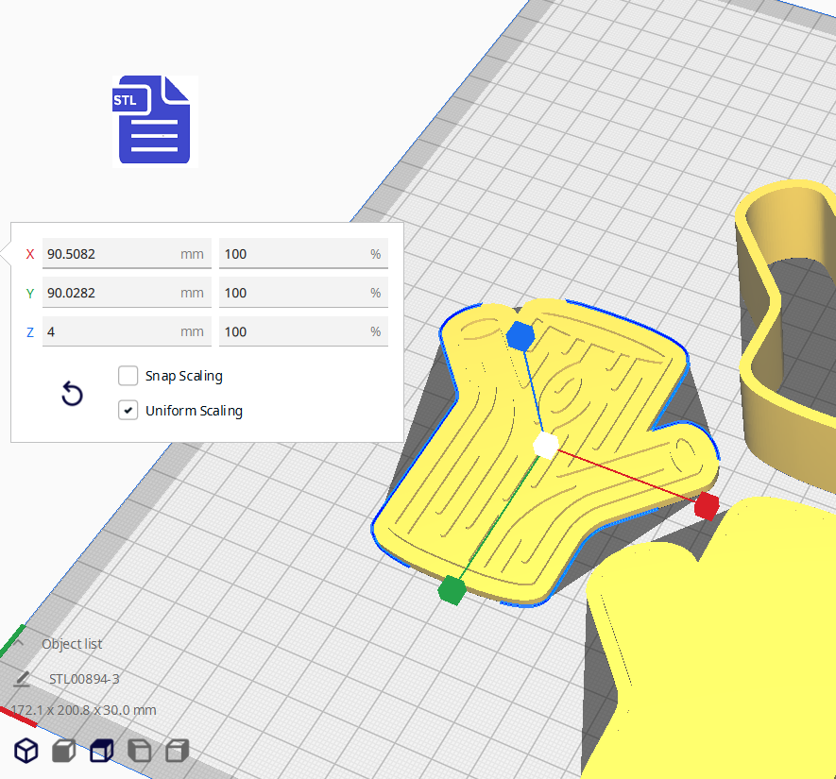Viewport: 836px width, 779px height.
Task: Click the pencil icon to rename job
Action: (x=23, y=679)
